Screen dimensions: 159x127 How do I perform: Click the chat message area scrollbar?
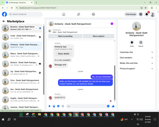(x=114, y=83)
